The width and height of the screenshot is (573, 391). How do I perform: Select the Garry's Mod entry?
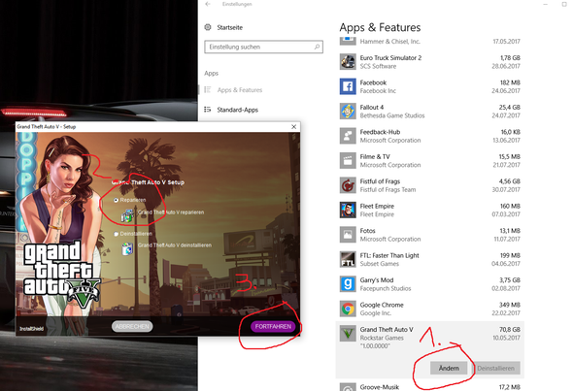429,284
